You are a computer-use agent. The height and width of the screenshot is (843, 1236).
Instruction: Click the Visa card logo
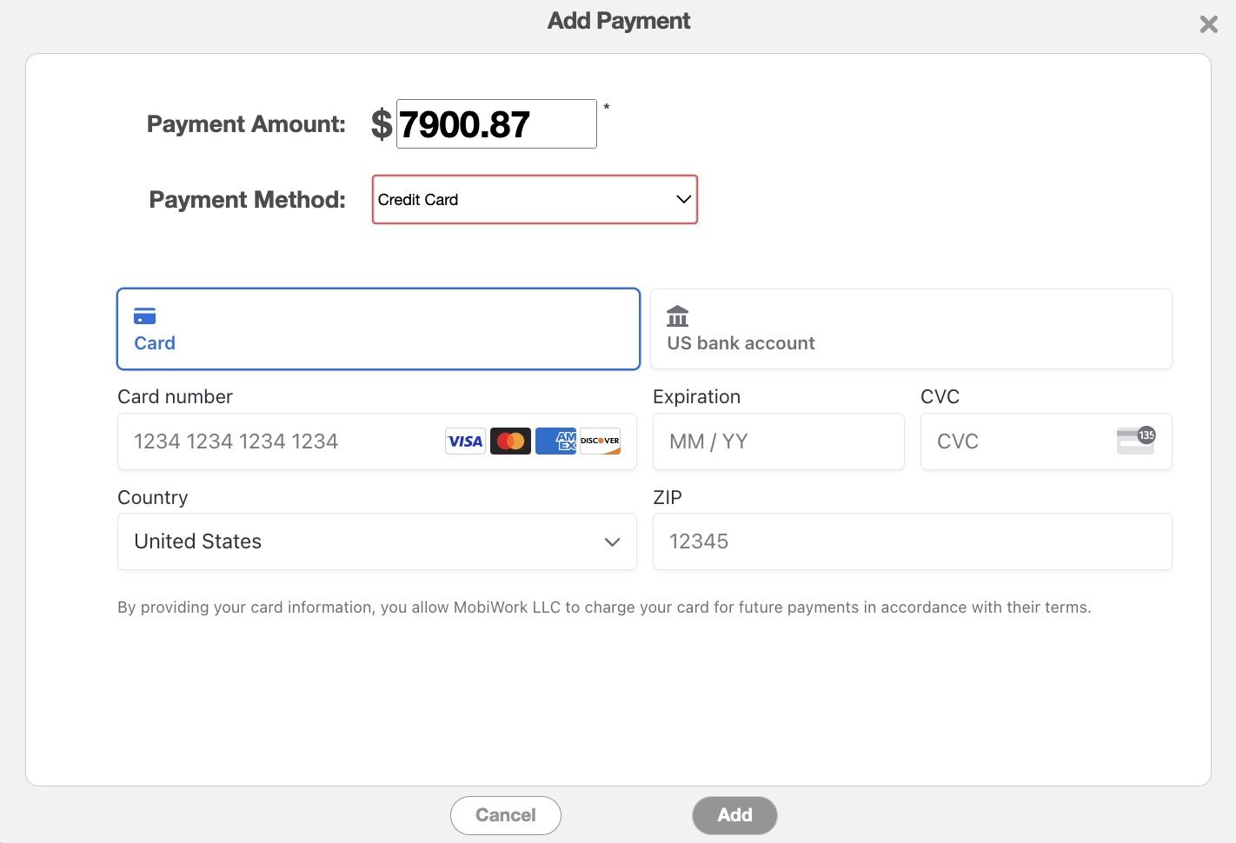[x=465, y=441]
